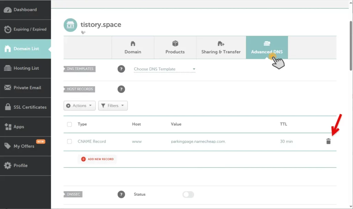353x209 pixels.
Task: Click the tistory.space storefront icon
Action: (x=70, y=25)
